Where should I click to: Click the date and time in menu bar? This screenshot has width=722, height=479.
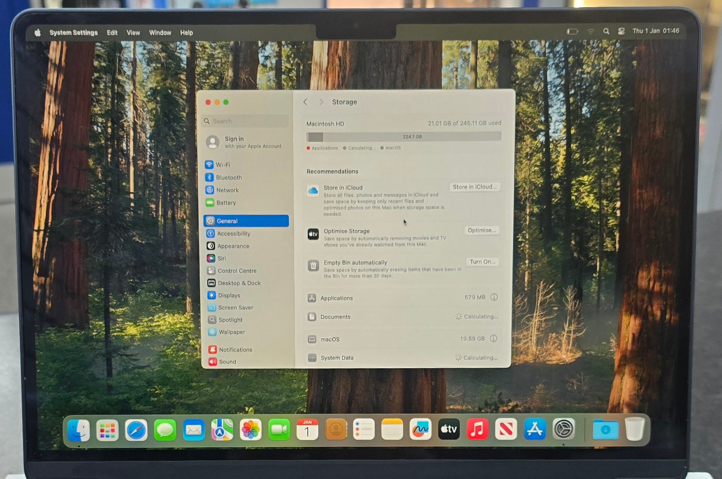click(x=656, y=31)
